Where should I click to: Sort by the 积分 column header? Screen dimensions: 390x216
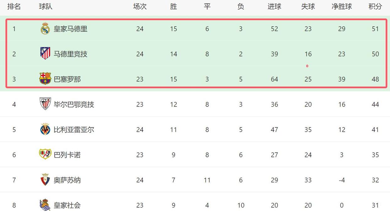click(375, 6)
